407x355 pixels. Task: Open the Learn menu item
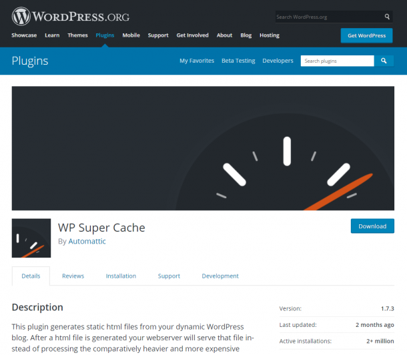click(52, 35)
